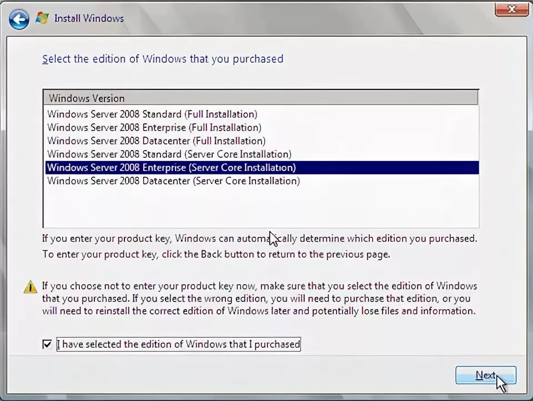Image resolution: width=533 pixels, height=401 pixels.
Task: Click the 'Install Windows' title text
Action: tap(89, 18)
